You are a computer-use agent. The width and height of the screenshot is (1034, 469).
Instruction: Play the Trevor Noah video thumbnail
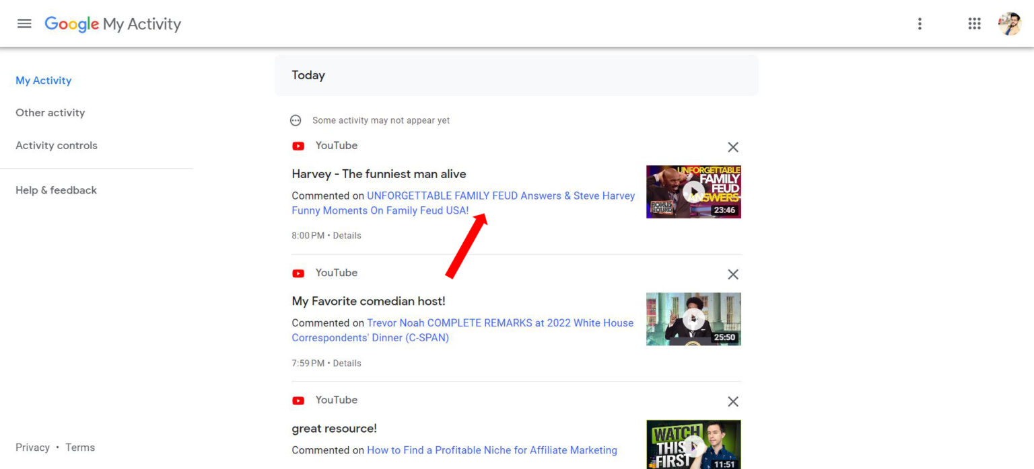tap(693, 319)
